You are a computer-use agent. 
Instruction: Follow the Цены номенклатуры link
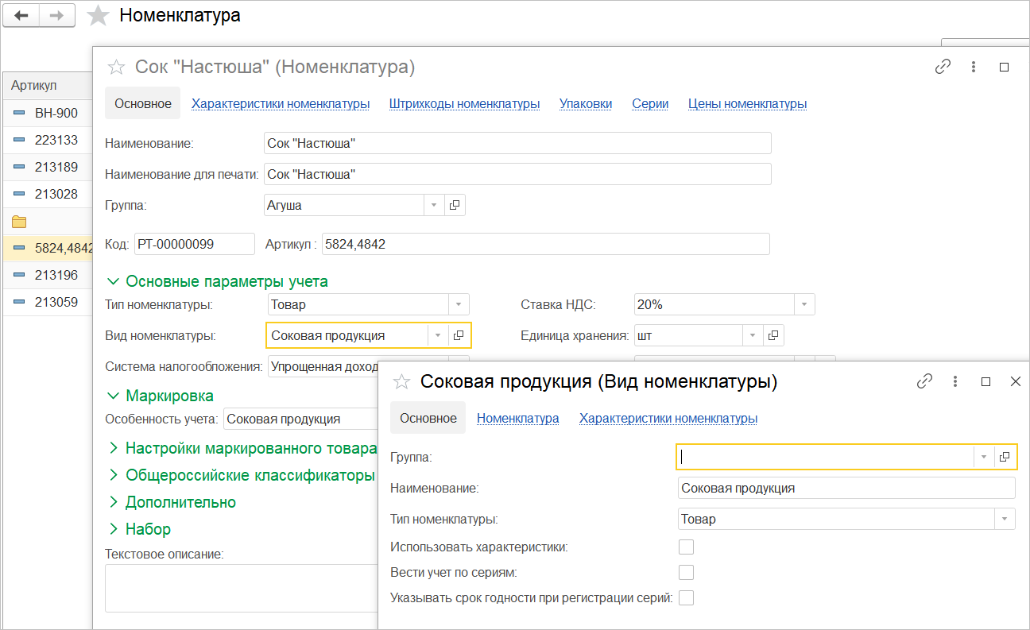[747, 103]
